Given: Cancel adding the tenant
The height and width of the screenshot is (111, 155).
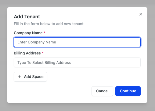Looking at the screenshot, I should 102,91.
